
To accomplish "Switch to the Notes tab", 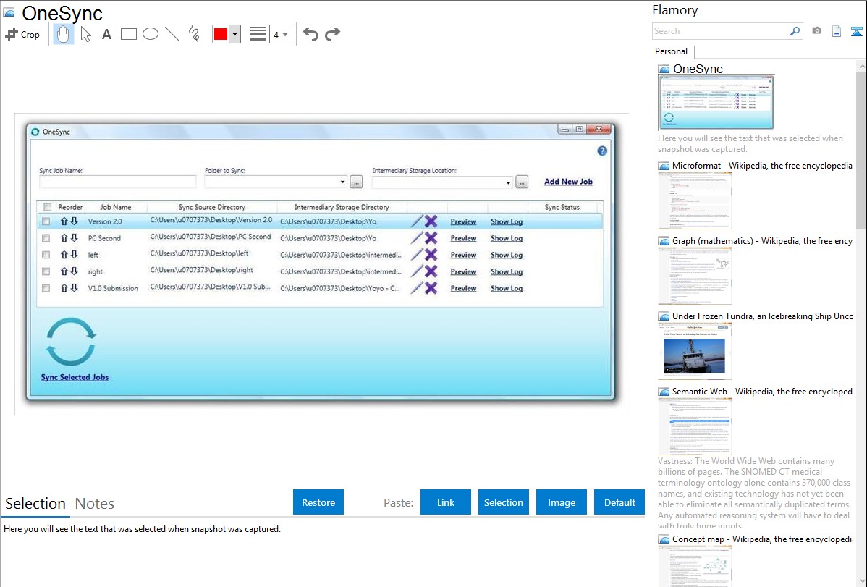I will [95, 504].
